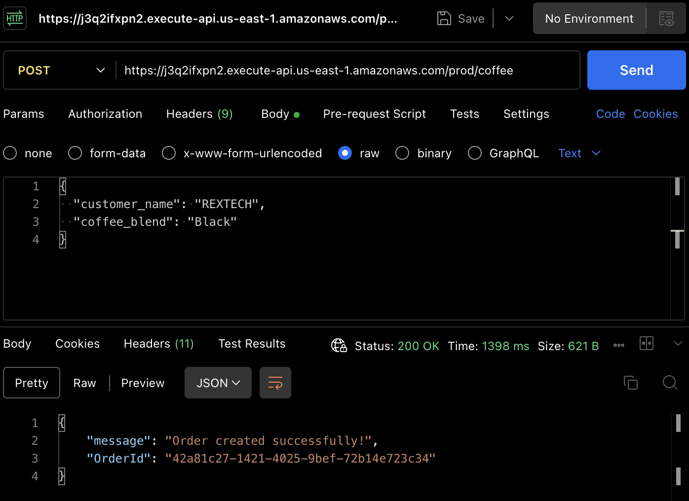Open the JSON response format dropdown
The image size is (689, 501).
218,383
